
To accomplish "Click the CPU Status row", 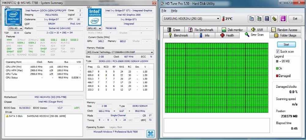I will [x=43, y=78].
